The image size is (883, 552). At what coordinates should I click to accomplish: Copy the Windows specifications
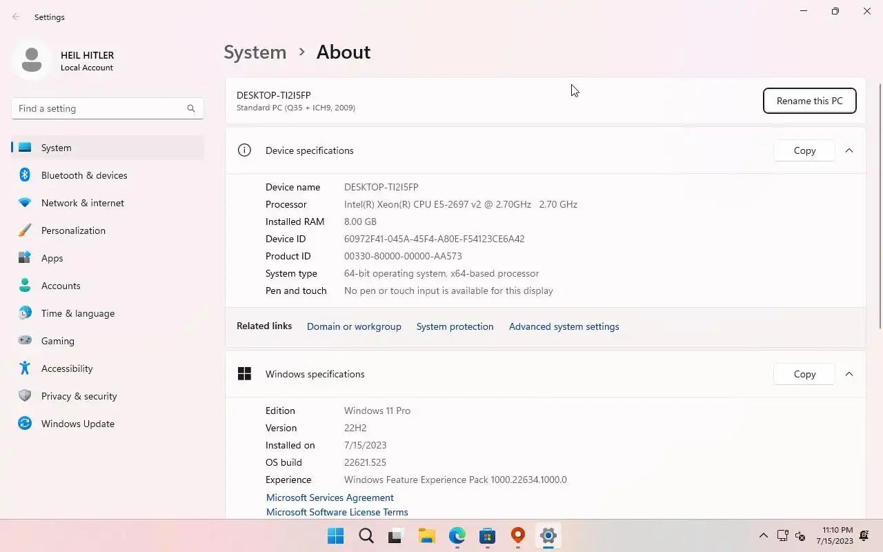click(804, 374)
